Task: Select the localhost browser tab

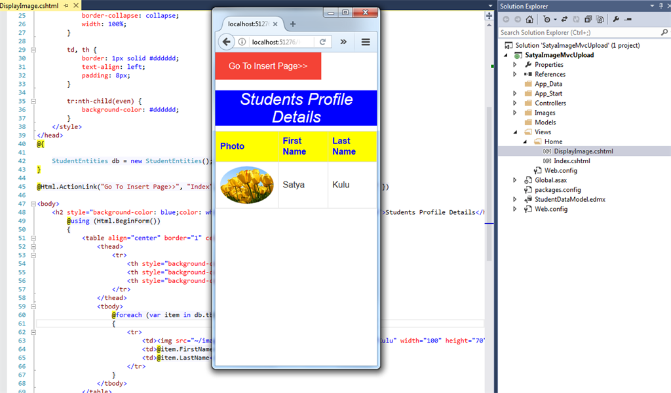Action: tap(248, 24)
